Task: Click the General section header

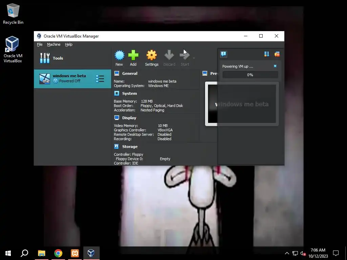Action: point(130,73)
